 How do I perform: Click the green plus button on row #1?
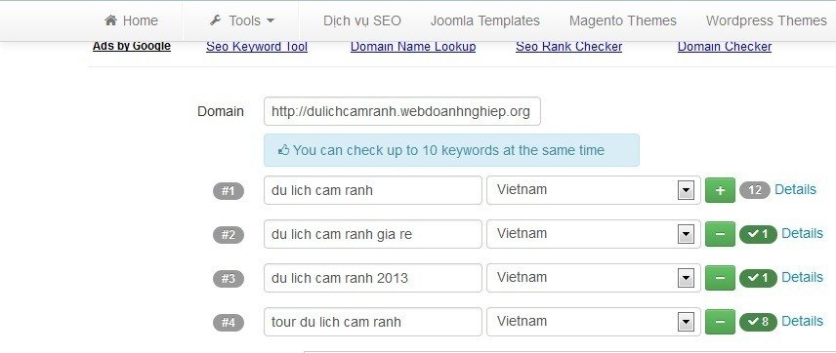pyautogui.click(x=720, y=190)
